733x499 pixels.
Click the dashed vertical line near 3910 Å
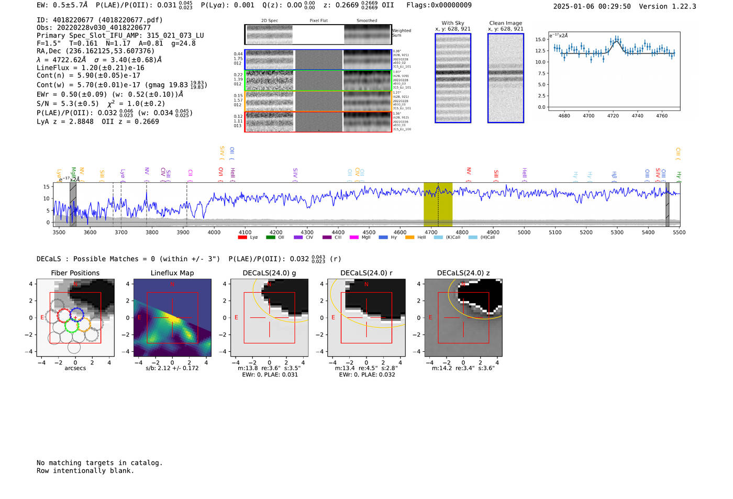tap(187, 205)
